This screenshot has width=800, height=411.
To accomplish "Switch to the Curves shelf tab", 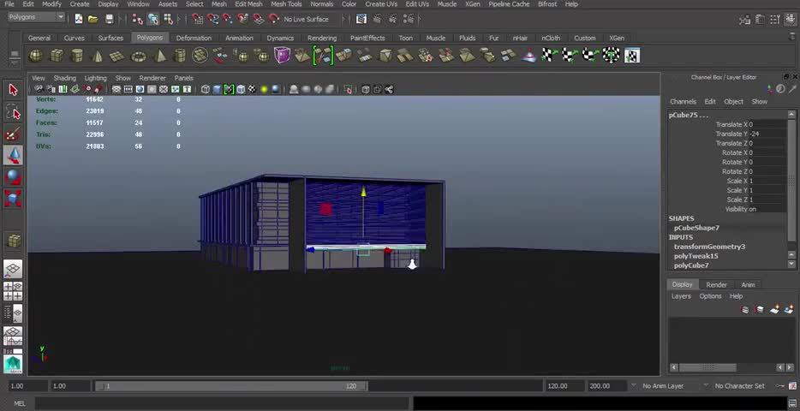I will pyautogui.click(x=75, y=39).
